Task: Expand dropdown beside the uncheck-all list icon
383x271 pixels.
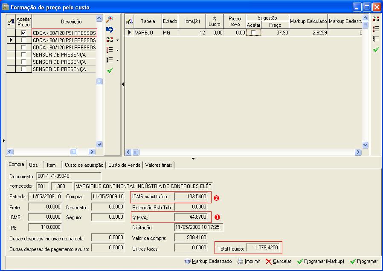Action: coord(117,60)
